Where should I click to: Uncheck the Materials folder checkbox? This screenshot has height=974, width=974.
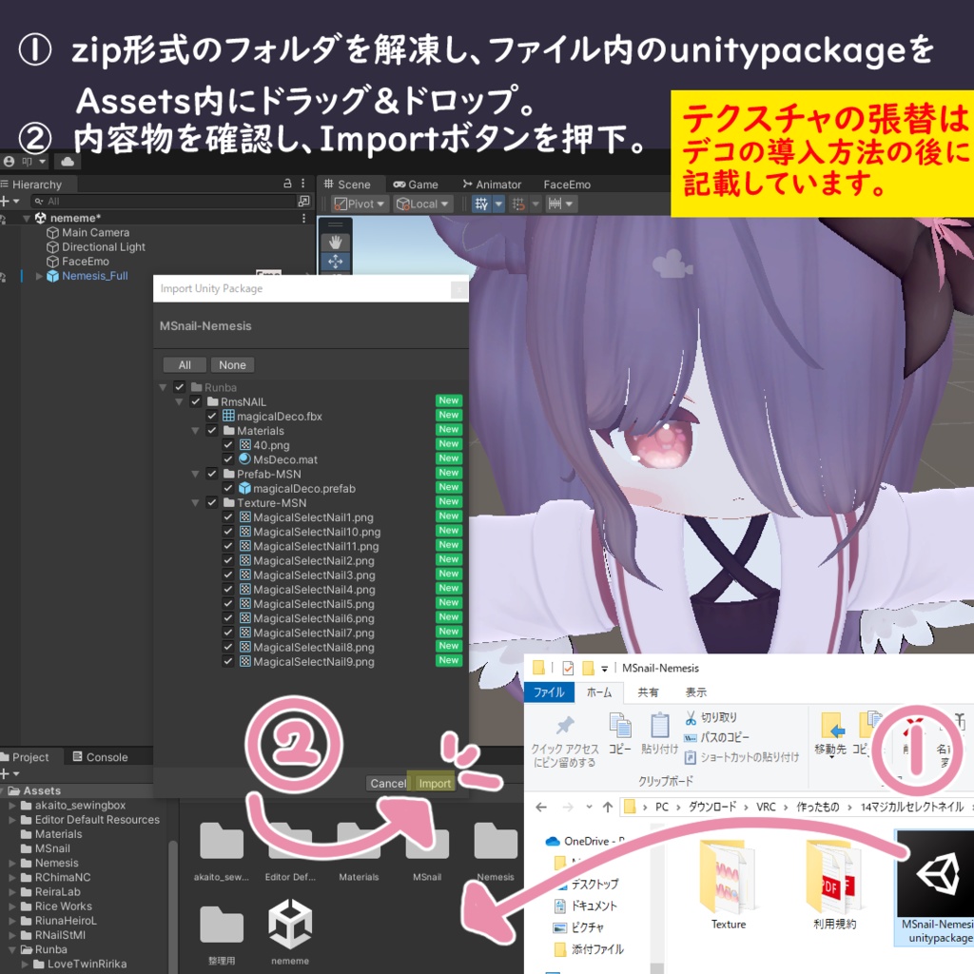(x=211, y=429)
